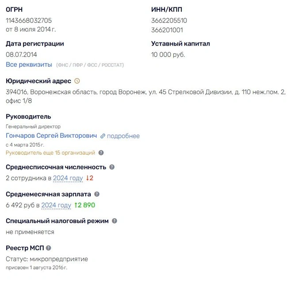Click question mark next to Среднемесячная зарплата
290x289 pixels.
coord(97,194)
